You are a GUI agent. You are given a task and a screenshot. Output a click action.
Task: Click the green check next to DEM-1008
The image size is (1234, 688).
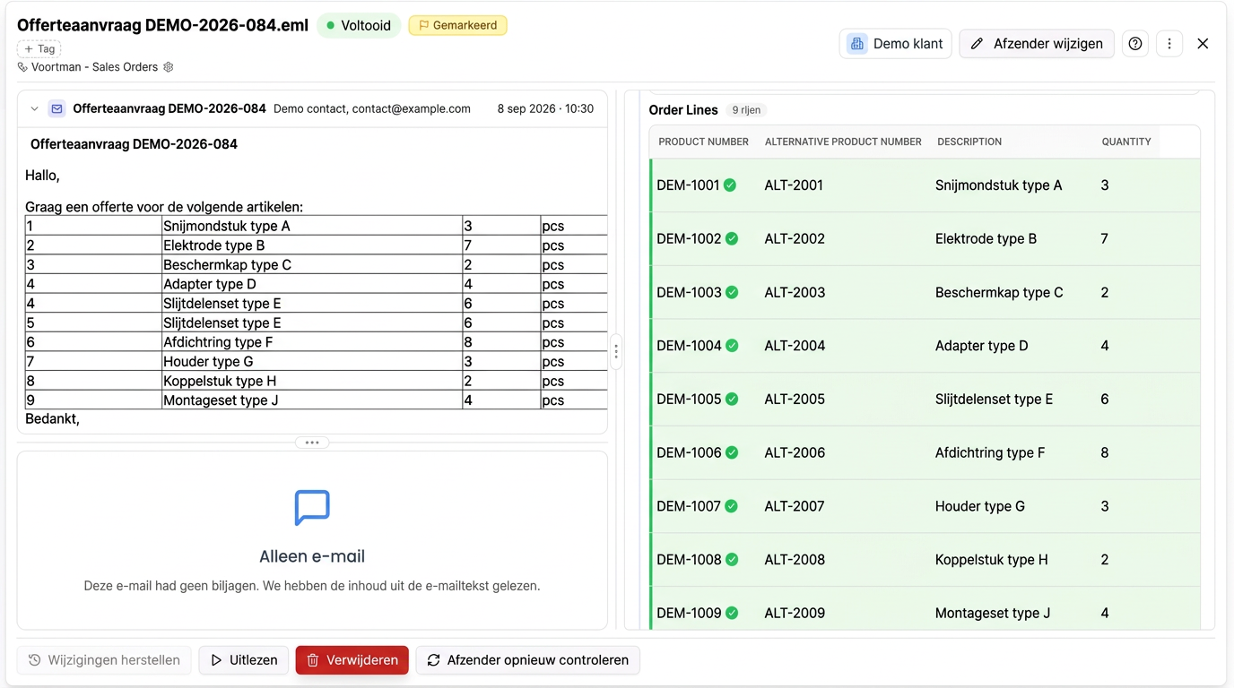tap(732, 560)
